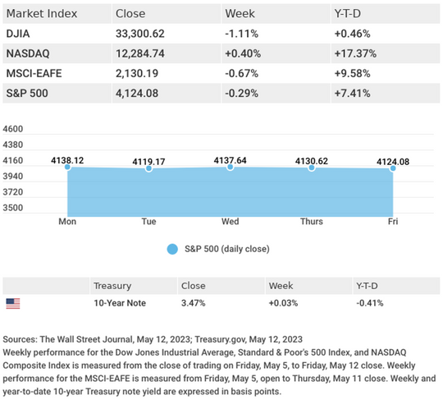Viewport: 443px width, 400px height.
Task: Click the Week header in index table
Action: click(x=240, y=14)
